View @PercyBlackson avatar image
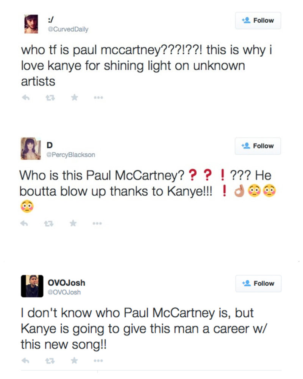Screen dimensions: 303x379 coord(31,149)
